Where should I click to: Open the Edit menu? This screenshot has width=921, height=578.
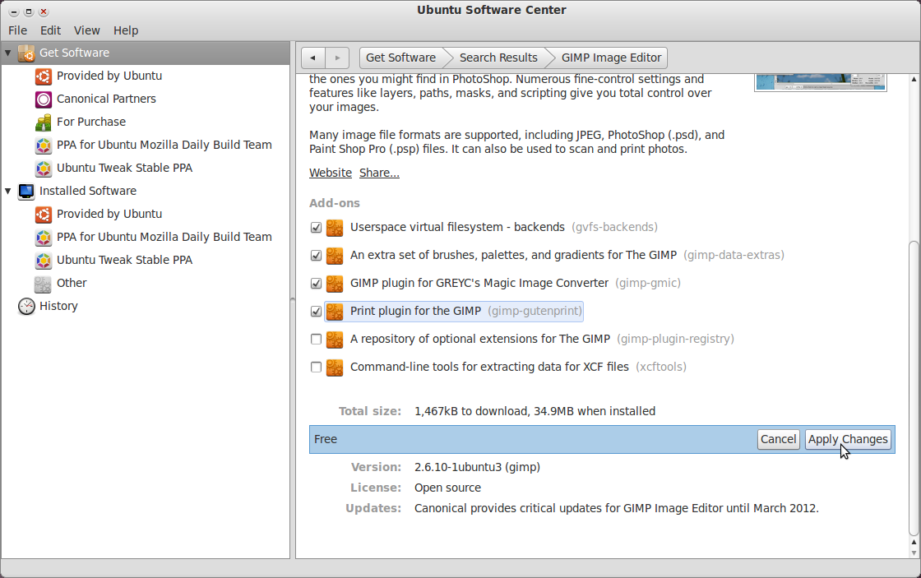[50, 30]
